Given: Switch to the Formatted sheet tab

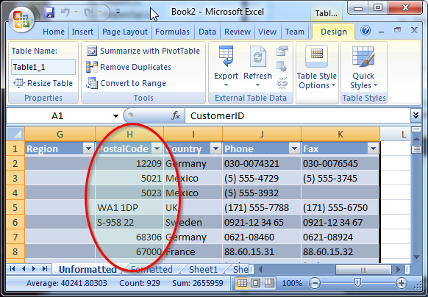Looking at the screenshot, I should tap(151, 269).
